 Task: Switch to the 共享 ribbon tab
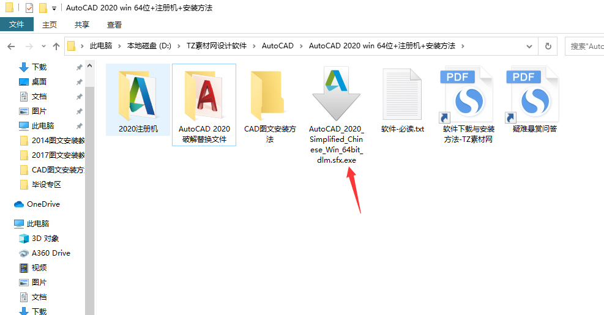[81, 24]
